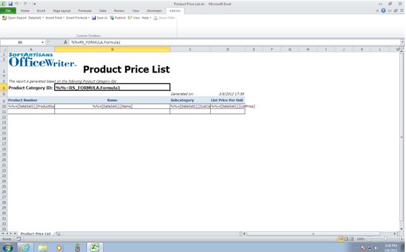The height and width of the screenshot is (252, 406).
Task: Click the Name Box showing B6
Action: [x=20, y=42]
